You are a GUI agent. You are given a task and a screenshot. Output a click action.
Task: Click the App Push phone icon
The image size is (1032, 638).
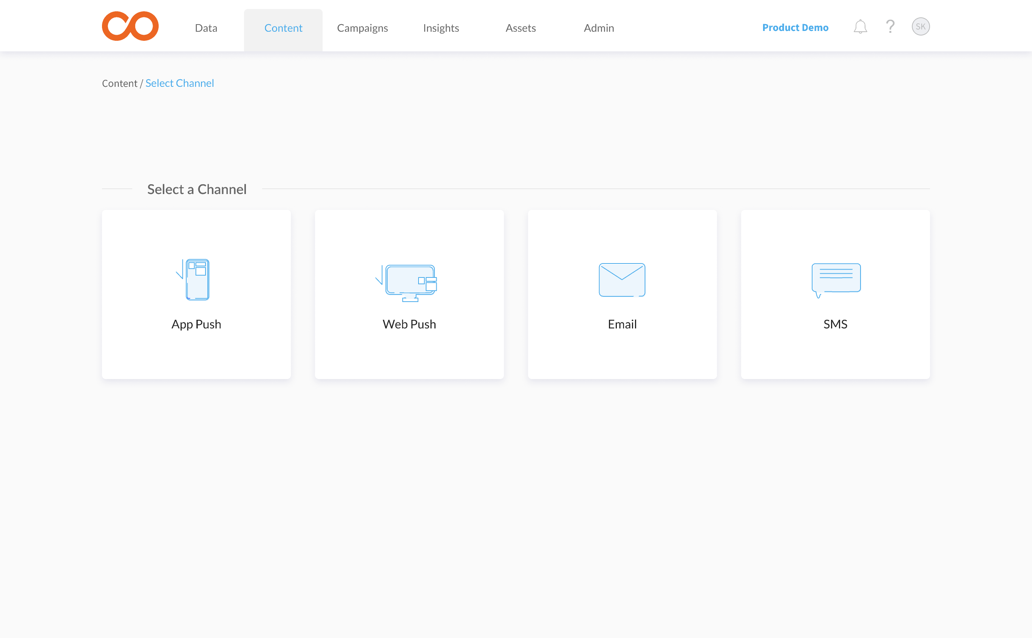click(x=193, y=279)
